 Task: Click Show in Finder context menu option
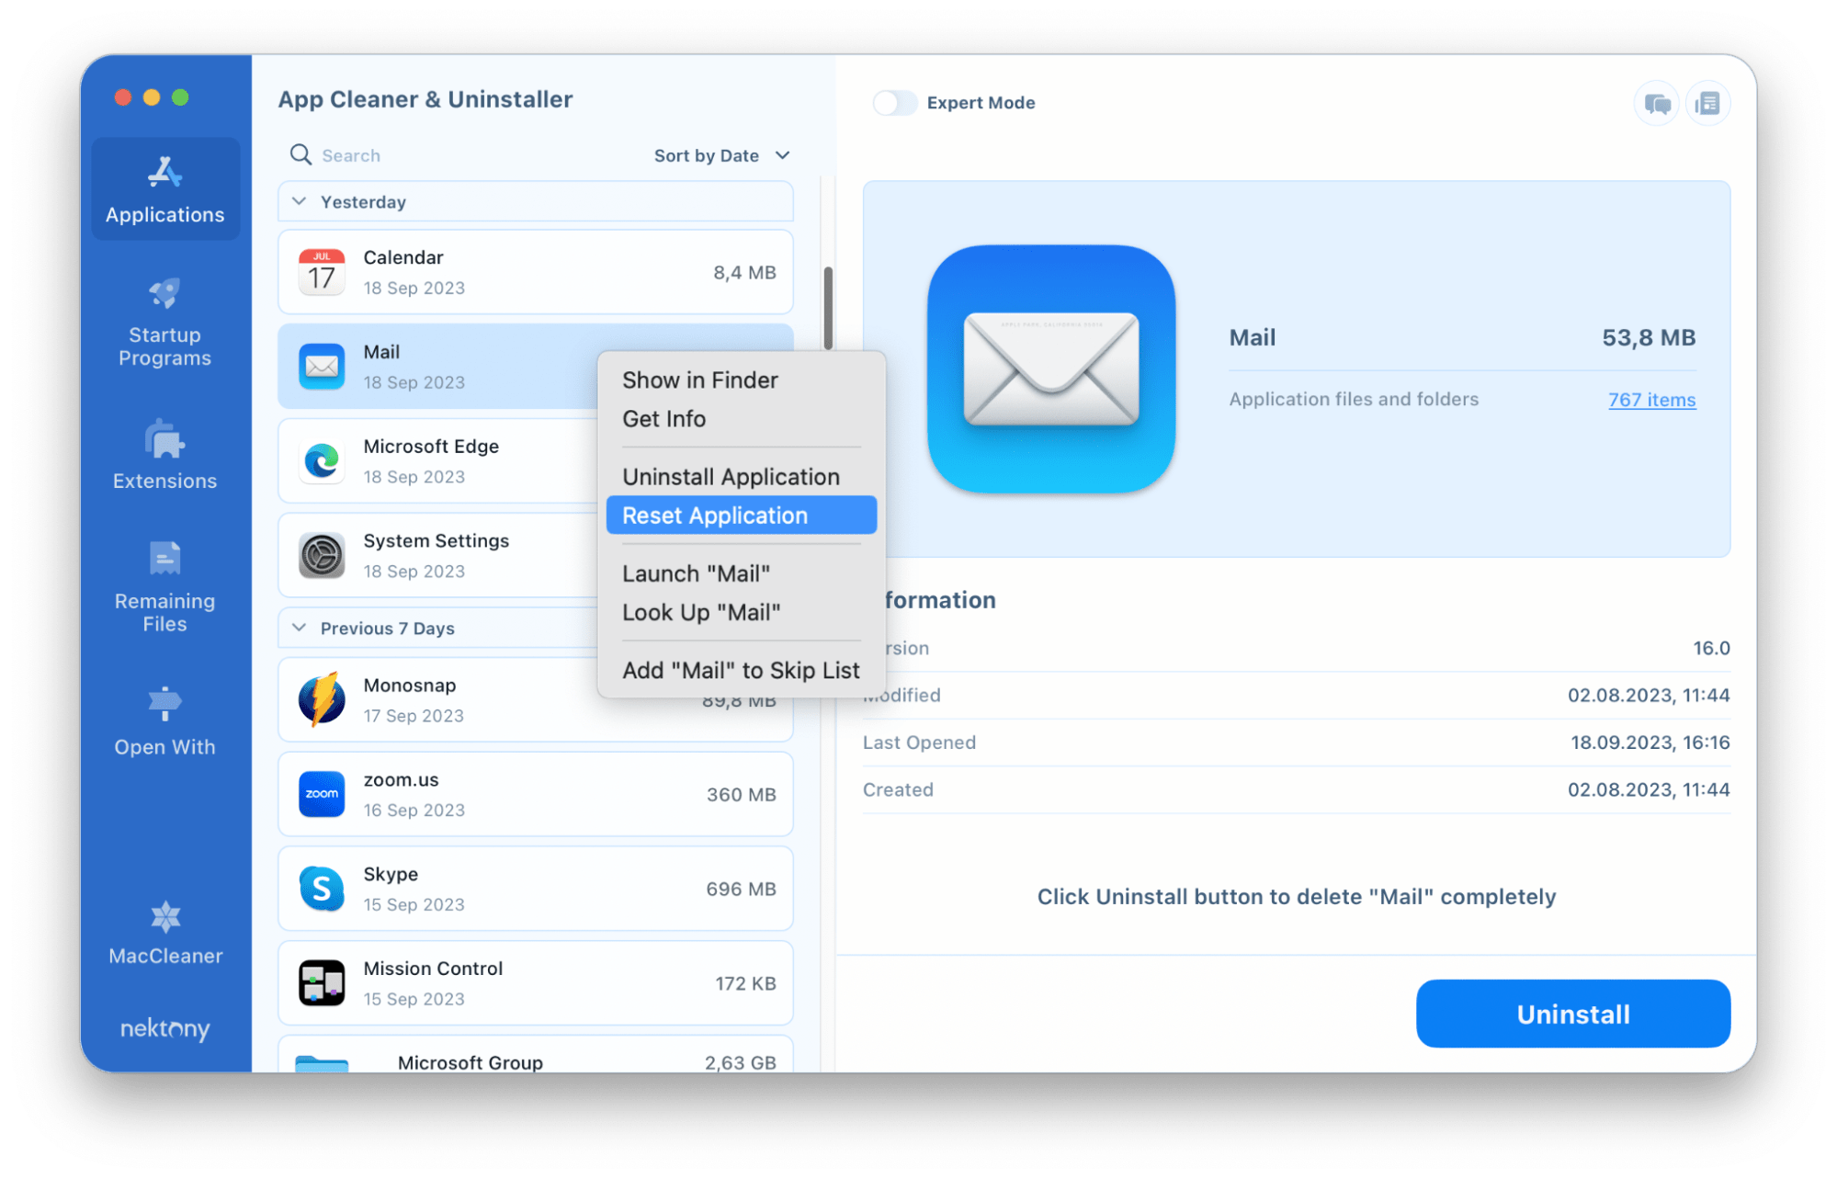click(701, 379)
